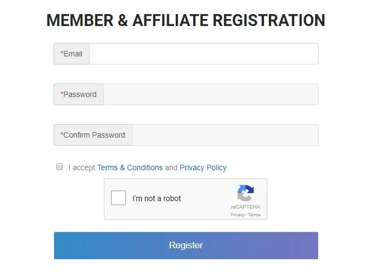Submit the form with the Register button

186,246
